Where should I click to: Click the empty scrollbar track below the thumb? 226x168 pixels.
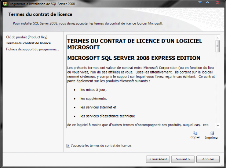[218, 92]
